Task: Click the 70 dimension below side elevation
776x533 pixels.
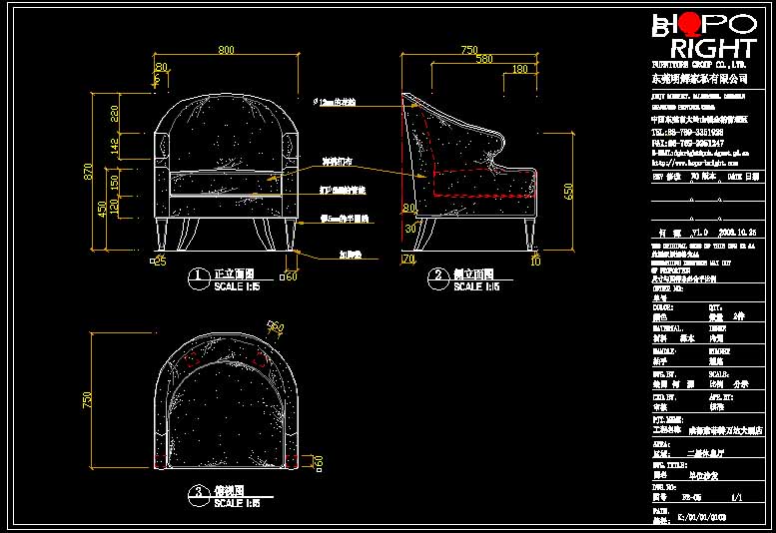Action: [408, 259]
